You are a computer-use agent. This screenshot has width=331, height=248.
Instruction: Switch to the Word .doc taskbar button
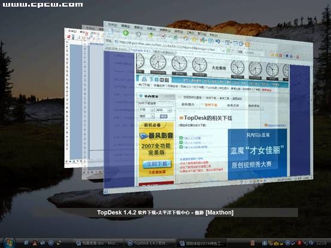[98, 243]
